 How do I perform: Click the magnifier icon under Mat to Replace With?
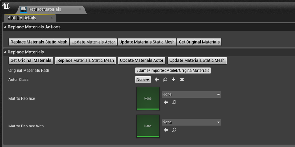click(x=174, y=130)
